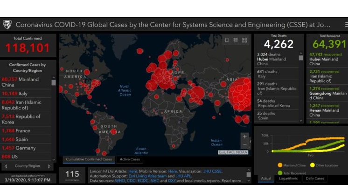This screenshot has width=348, height=185.
Task: Click 54 deaths Republic of Korea entry
Action: click(x=276, y=103)
